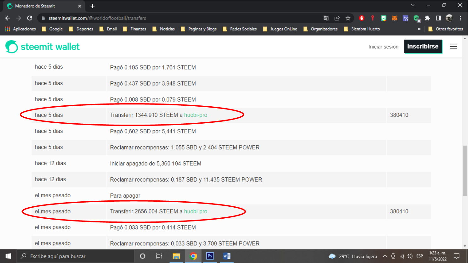Open the MetaMask fox extension

click(394, 18)
